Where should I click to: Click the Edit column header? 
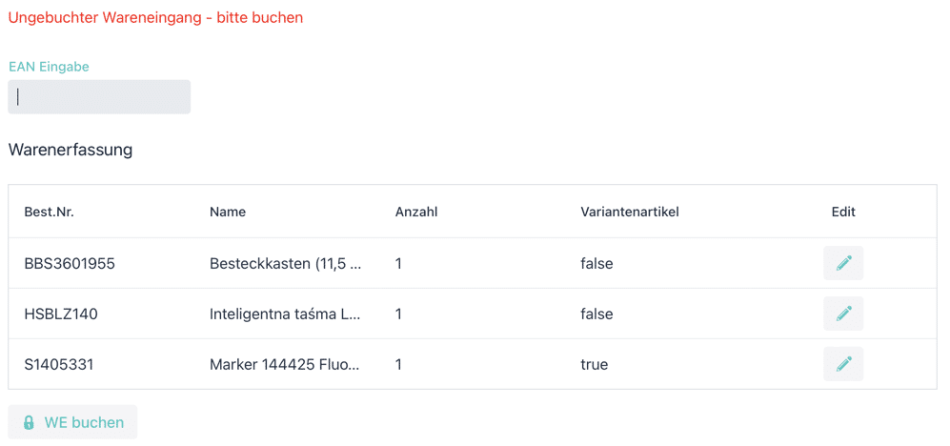pyautogui.click(x=842, y=212)
